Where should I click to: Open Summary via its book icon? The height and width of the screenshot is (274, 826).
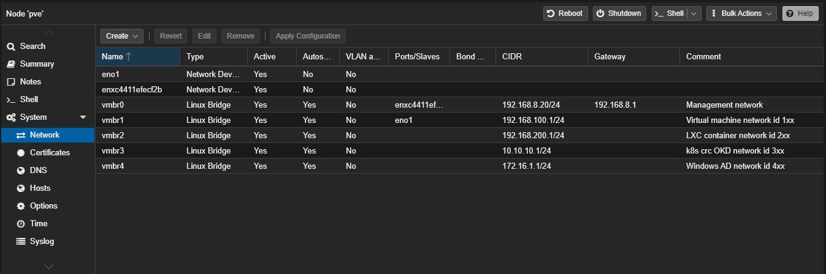[11, 64]
